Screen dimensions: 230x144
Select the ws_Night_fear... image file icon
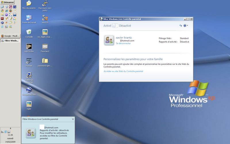(x=45, y=34)
